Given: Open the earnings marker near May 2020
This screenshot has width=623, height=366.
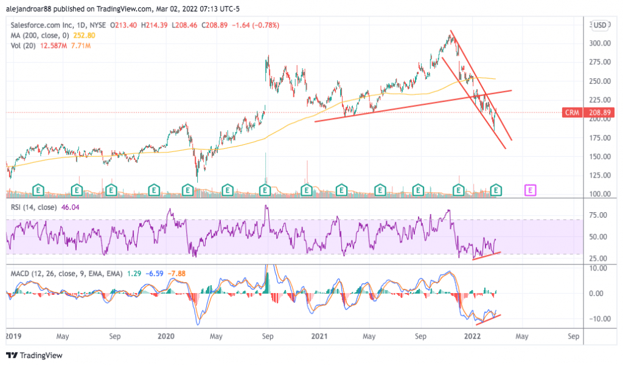Looking at the screenshot, I should (228, 190).
